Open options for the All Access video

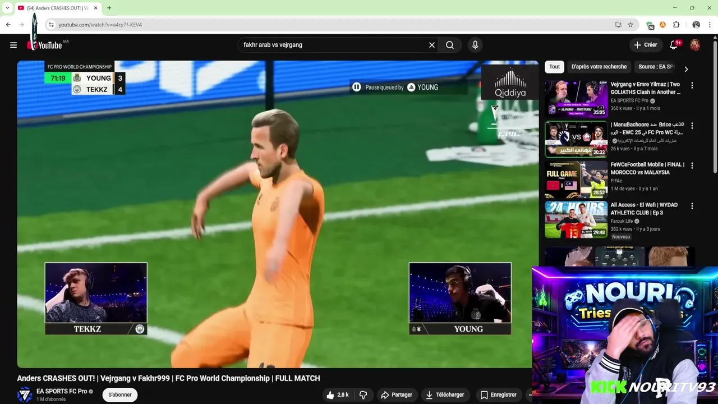[692, 206]
